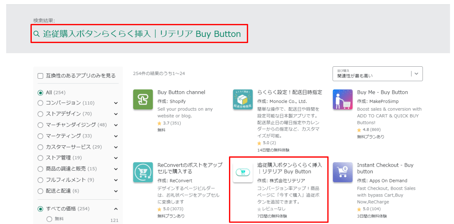454x224 pixels.
Task: Expand the ストア管理 category chevron
Action: 116,158
